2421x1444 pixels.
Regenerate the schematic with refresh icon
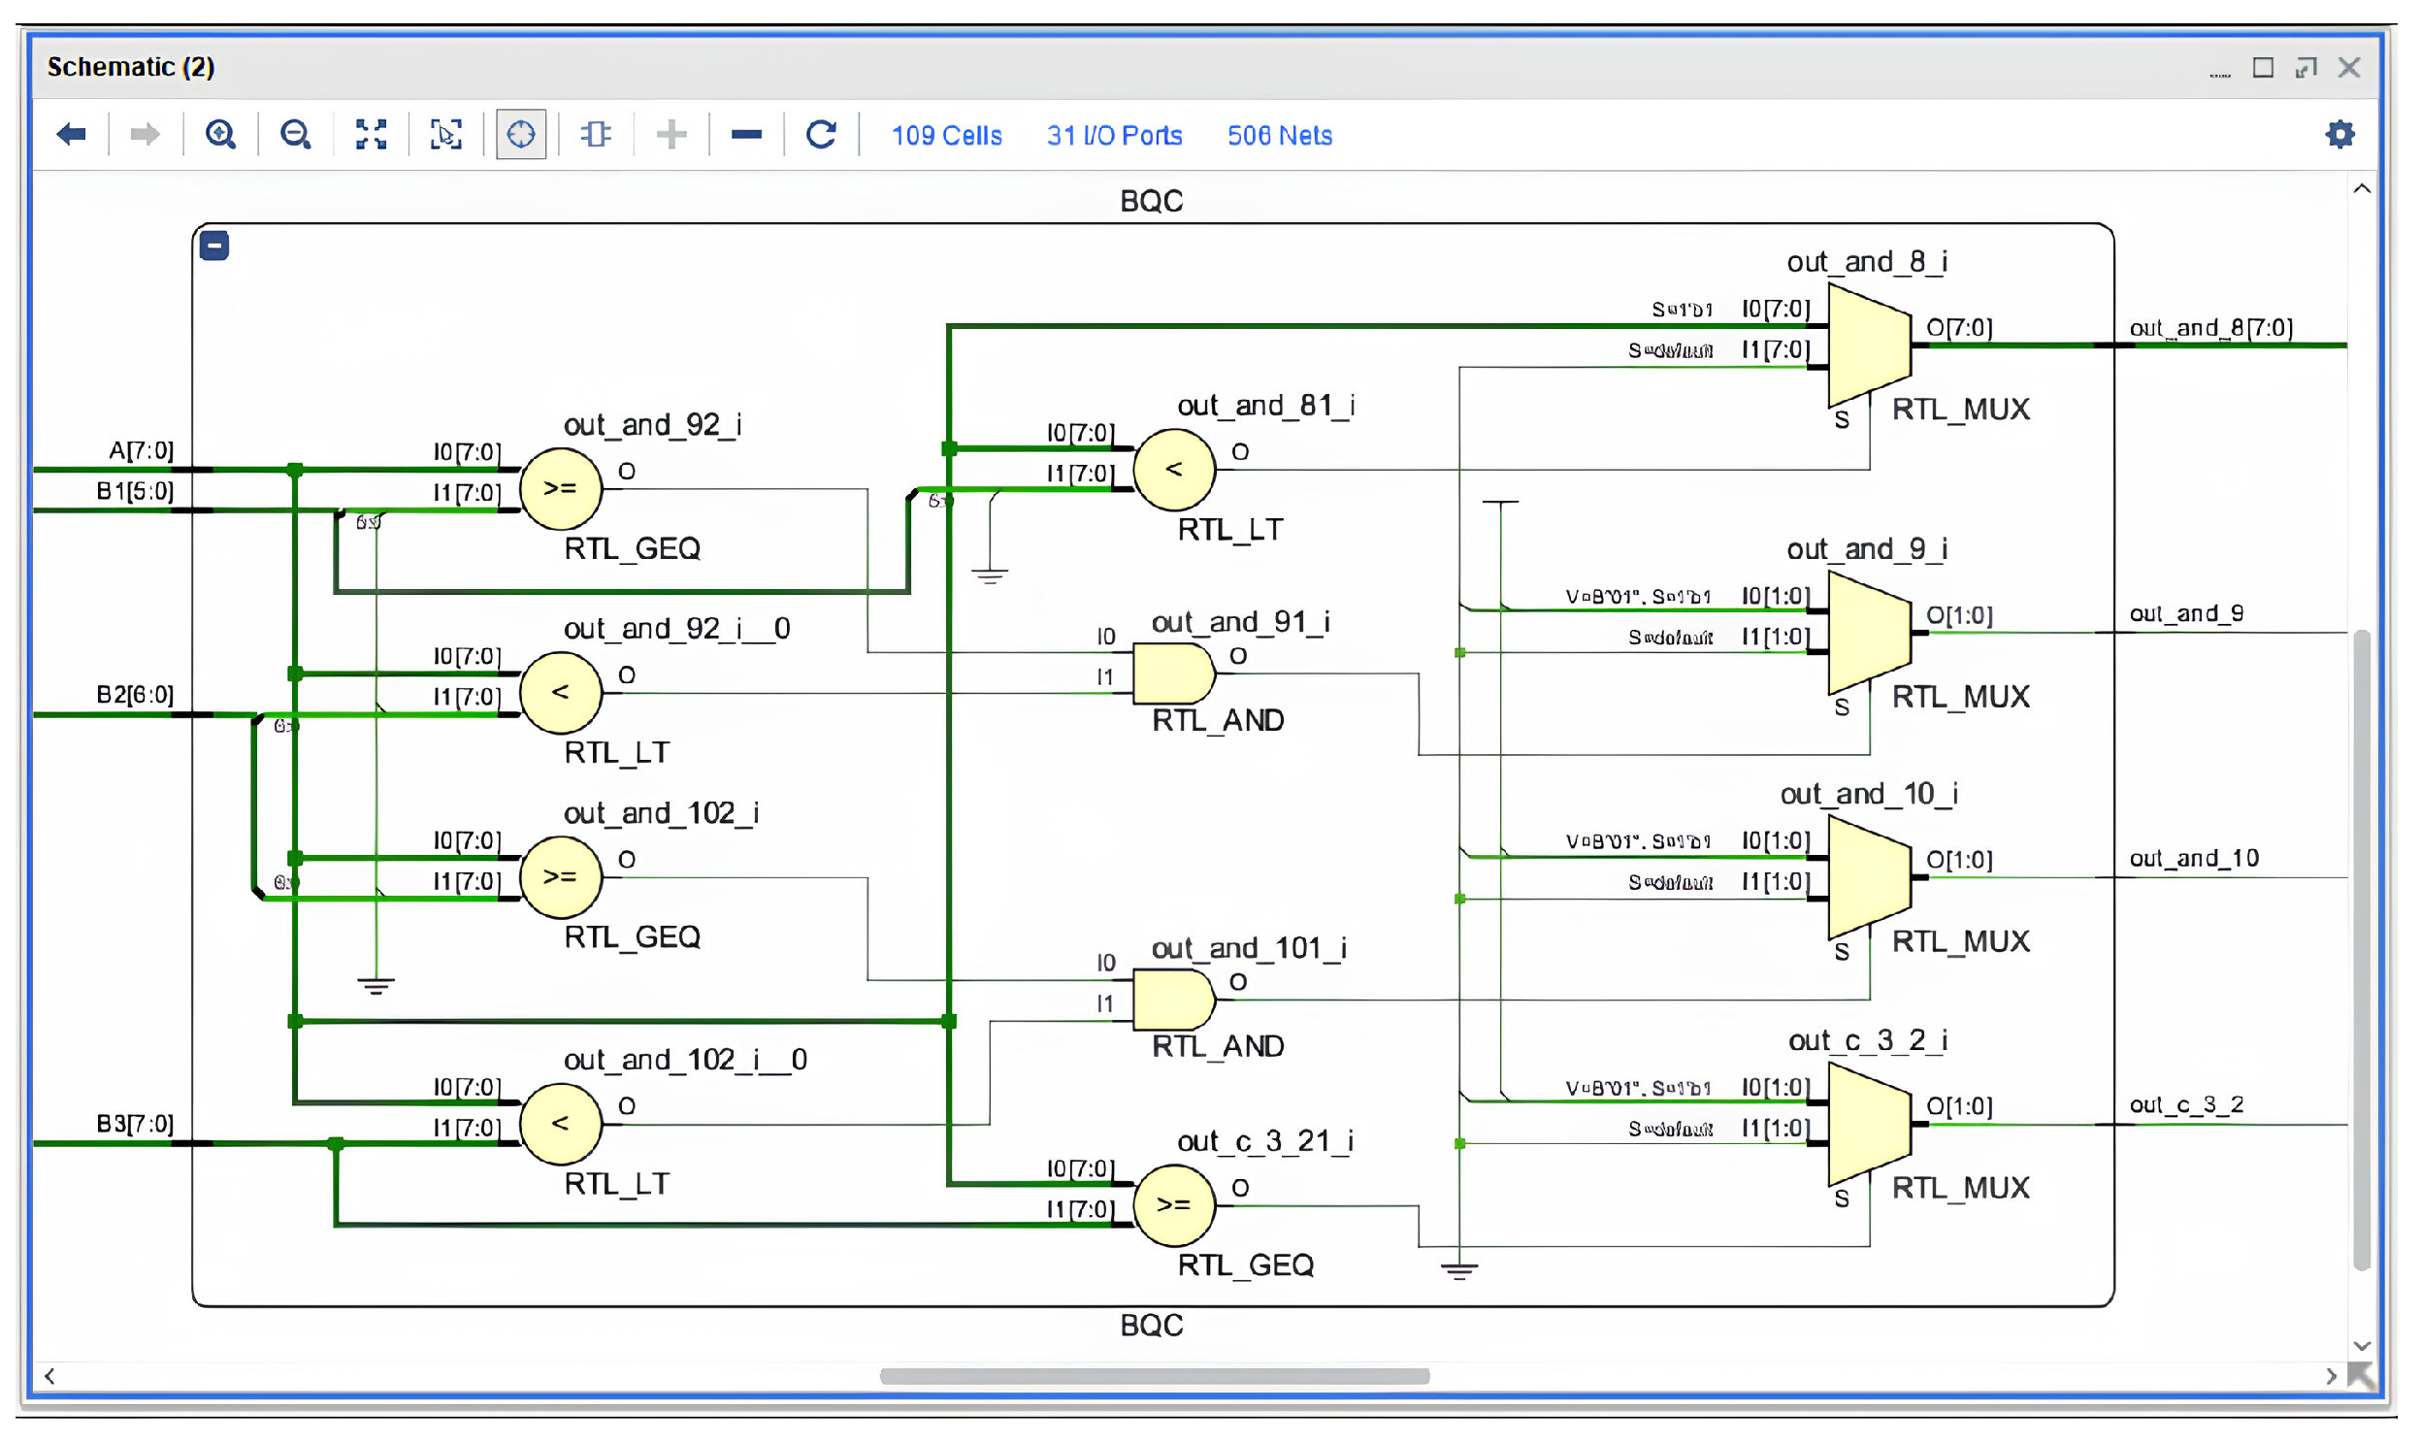click(x=821, y=134)
